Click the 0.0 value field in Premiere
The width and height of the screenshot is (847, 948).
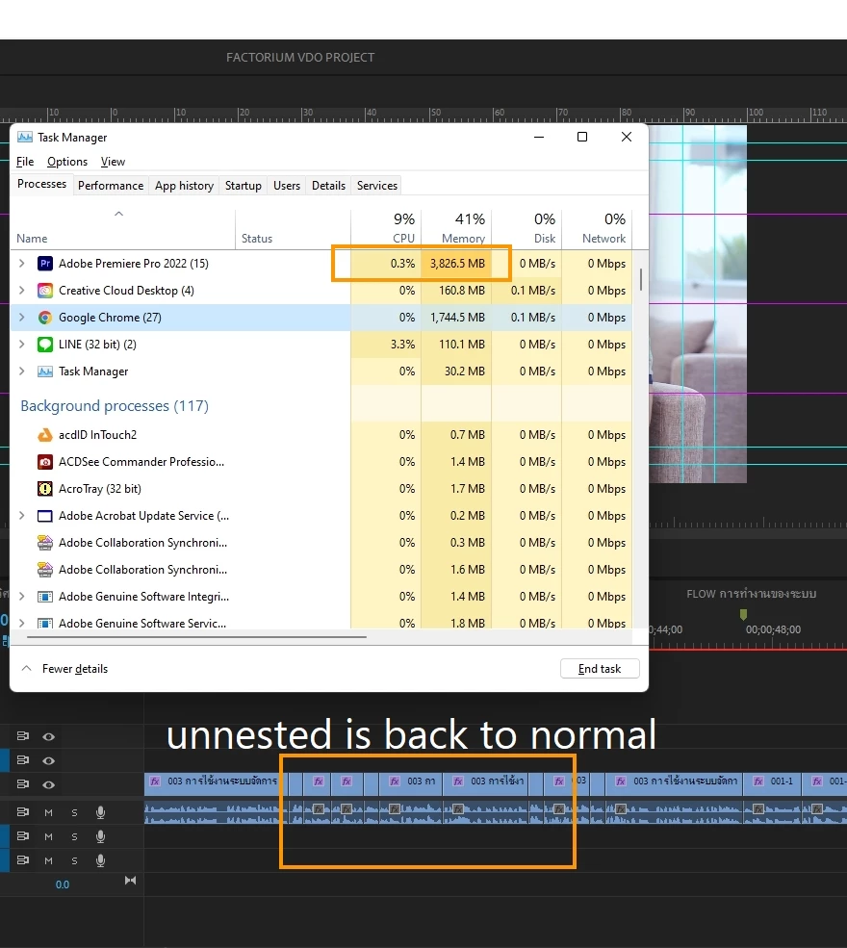pos(63,884)
